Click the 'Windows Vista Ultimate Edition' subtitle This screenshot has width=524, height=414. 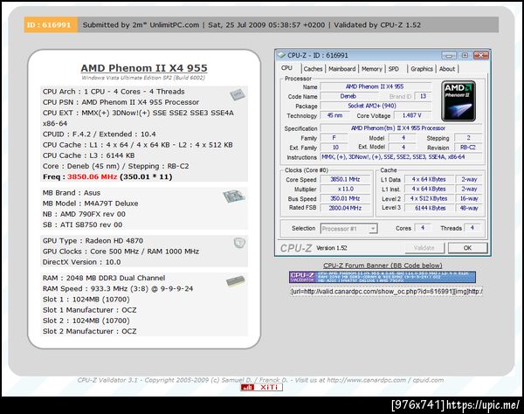(143, 78)
